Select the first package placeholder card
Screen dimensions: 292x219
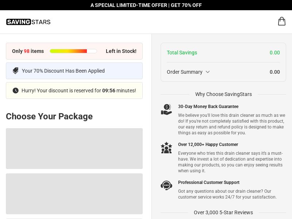[x=74, y=149]
